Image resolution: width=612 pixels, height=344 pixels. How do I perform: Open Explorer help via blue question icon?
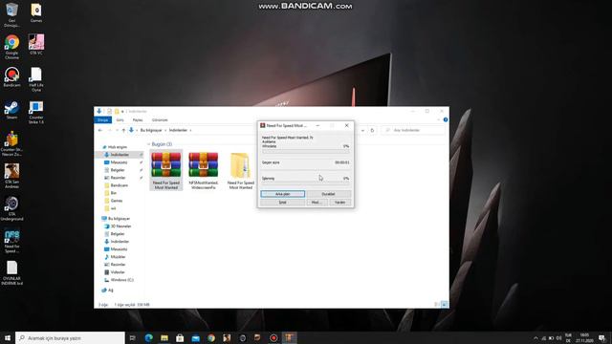coord(446,119)
